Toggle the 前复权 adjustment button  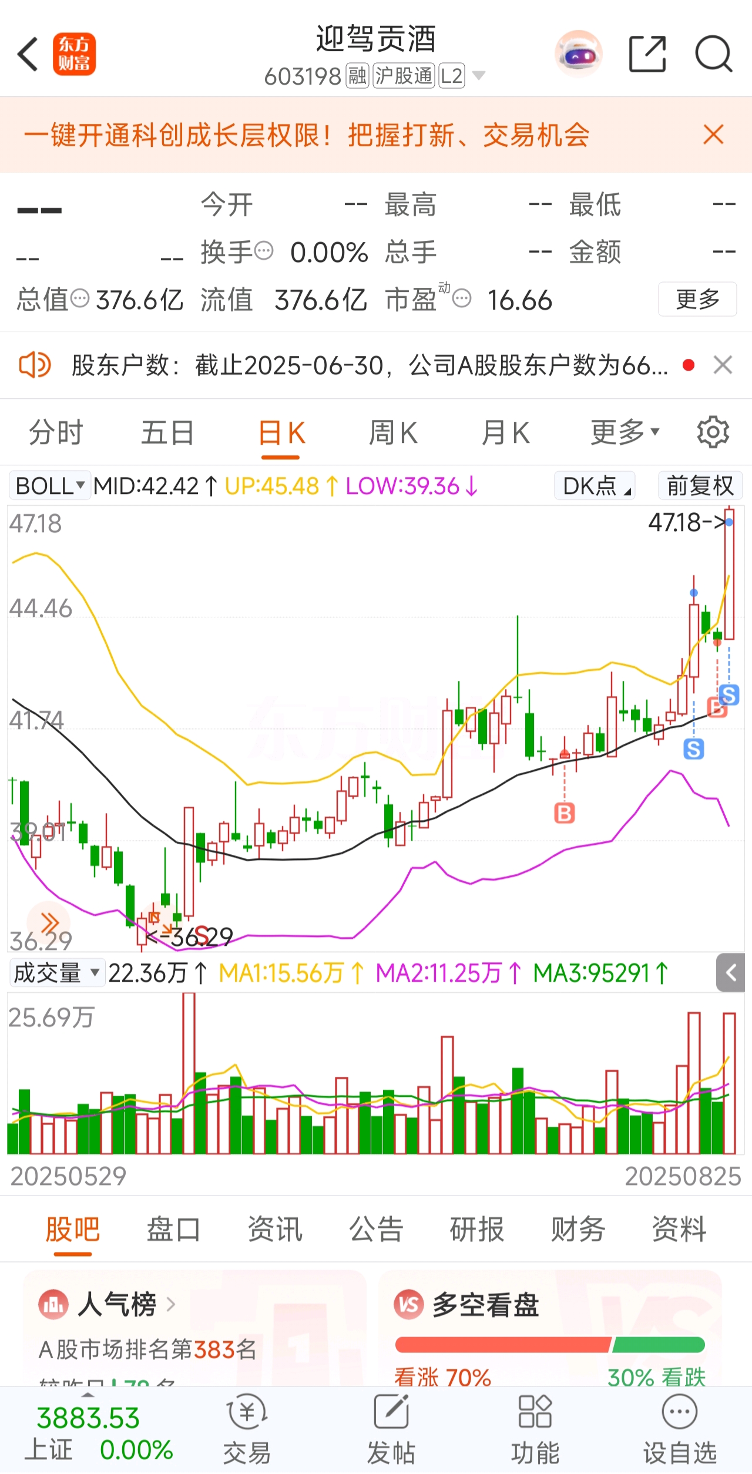(700, 486)
